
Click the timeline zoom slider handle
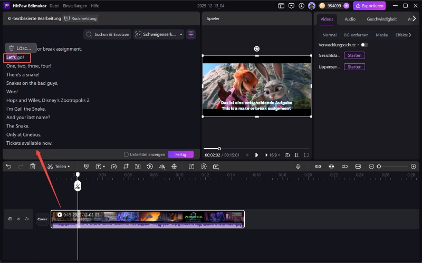pyautogui.click(x=379, y=167)
